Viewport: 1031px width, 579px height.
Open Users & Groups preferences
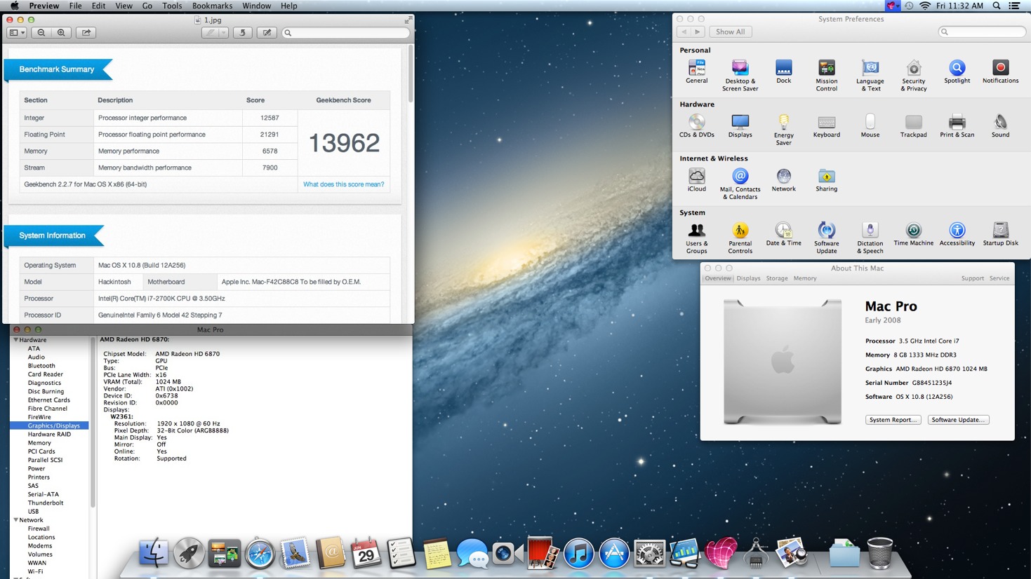click(696, 238)
